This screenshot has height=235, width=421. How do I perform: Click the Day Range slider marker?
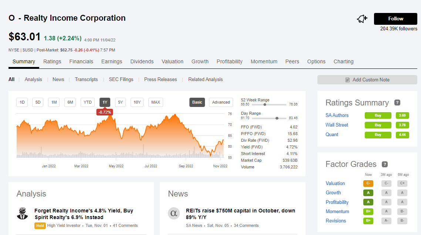pyautogui.click(x=277, y=118)
